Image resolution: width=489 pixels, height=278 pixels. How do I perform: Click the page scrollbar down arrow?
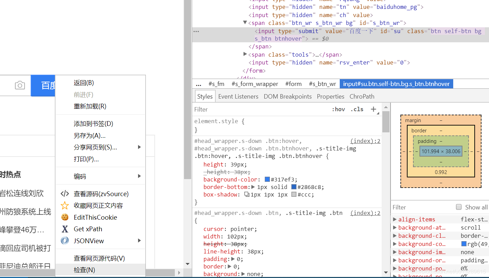(187, 264)
